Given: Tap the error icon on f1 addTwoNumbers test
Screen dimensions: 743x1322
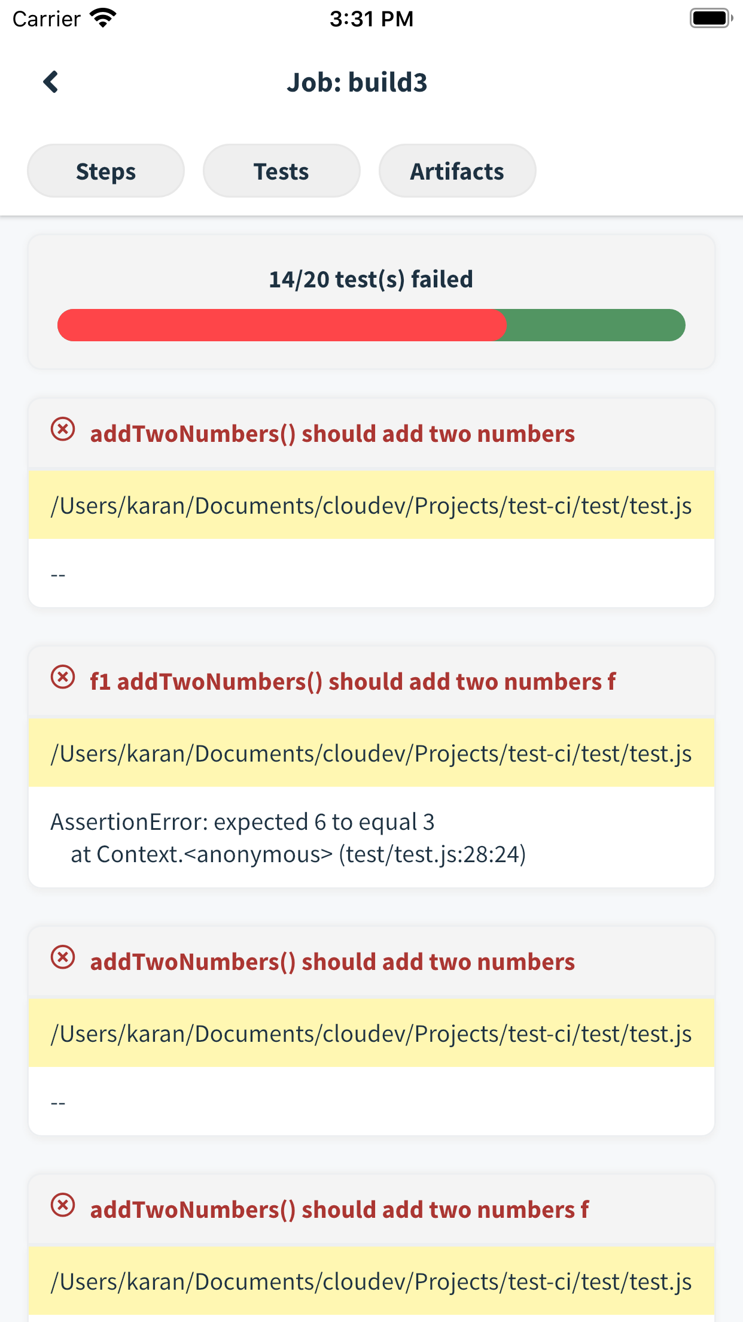Looking at the screenshot, I should pos(63,678).
